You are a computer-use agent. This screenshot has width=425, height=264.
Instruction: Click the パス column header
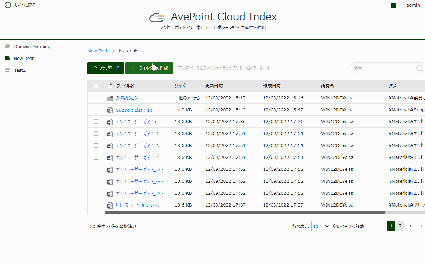(x=393, y=86)
